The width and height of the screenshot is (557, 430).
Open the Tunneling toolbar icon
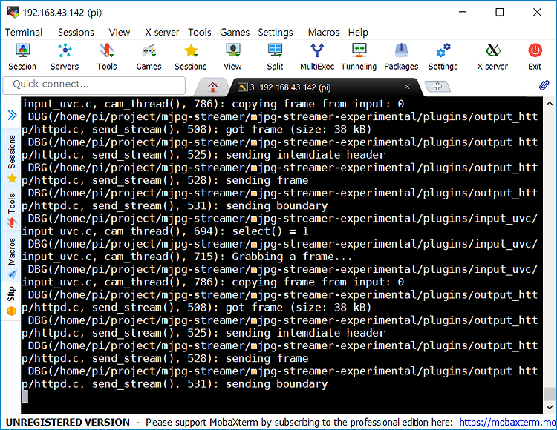point(359,57)
